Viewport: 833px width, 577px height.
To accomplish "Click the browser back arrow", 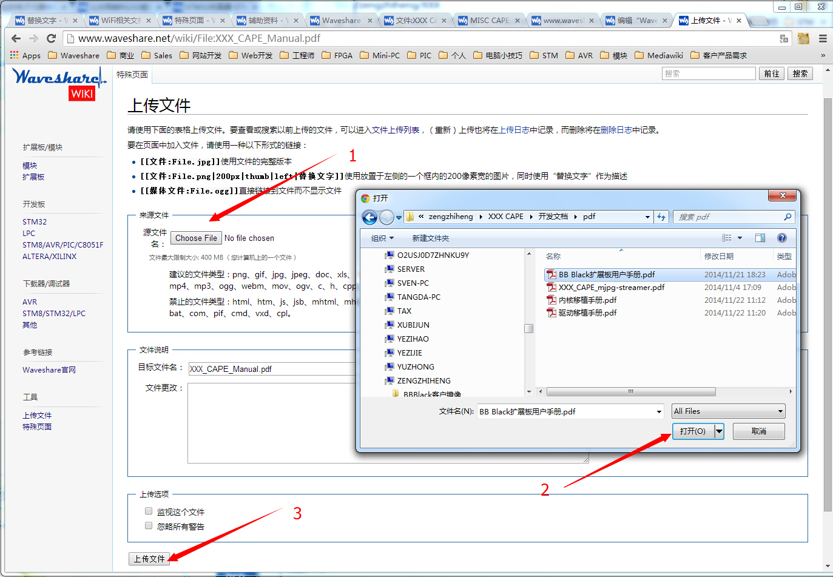I will [16, 38].
